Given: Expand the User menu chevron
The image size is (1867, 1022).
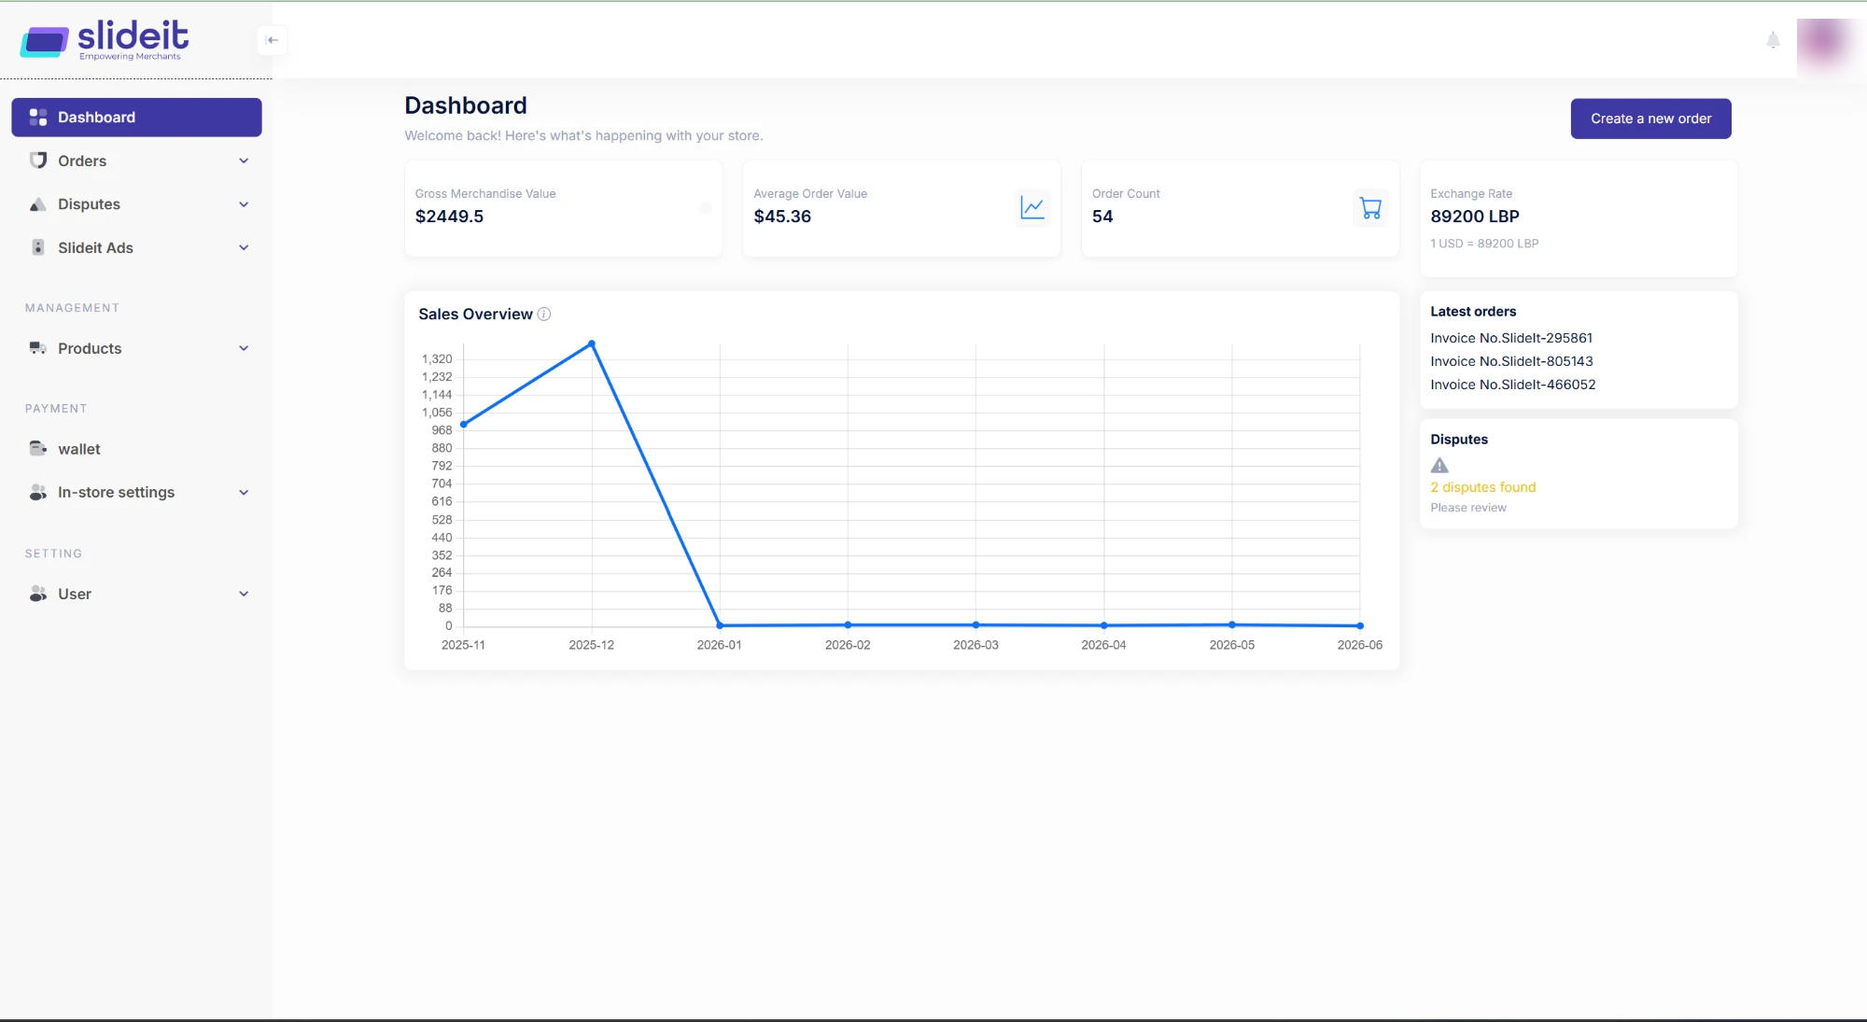Looking at the screenshot, I should [244, 594].
